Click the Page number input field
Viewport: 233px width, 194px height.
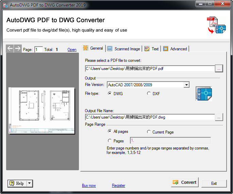pos(39,49)
